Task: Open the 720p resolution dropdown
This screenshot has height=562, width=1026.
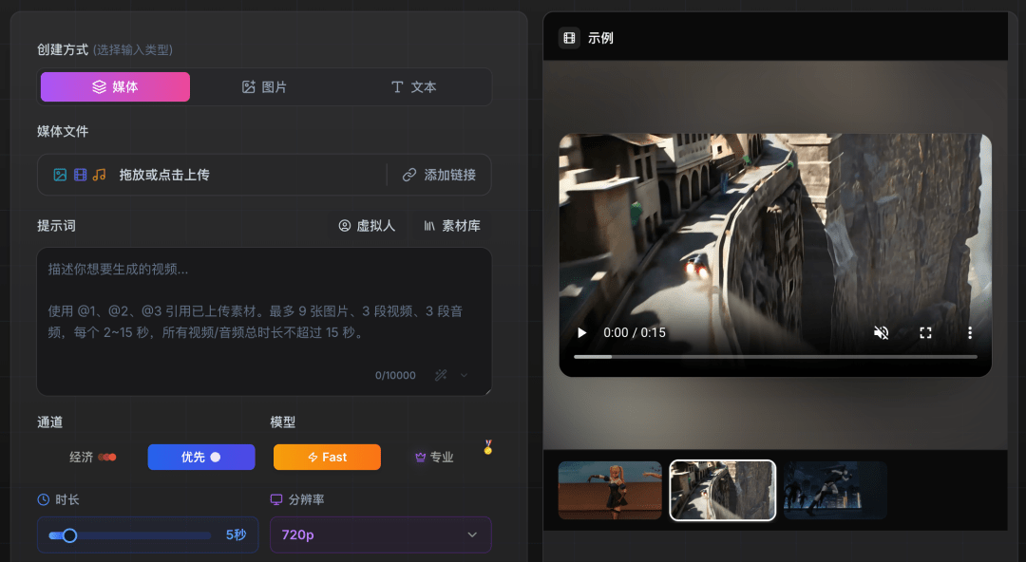Action: point(380,534)
